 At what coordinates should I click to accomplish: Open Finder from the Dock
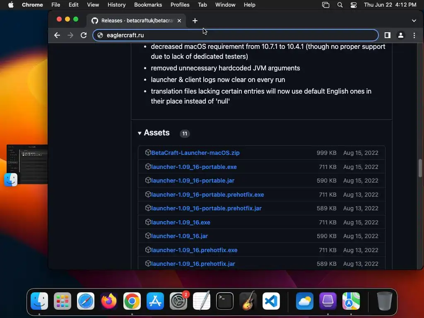(x=39, y=301)
